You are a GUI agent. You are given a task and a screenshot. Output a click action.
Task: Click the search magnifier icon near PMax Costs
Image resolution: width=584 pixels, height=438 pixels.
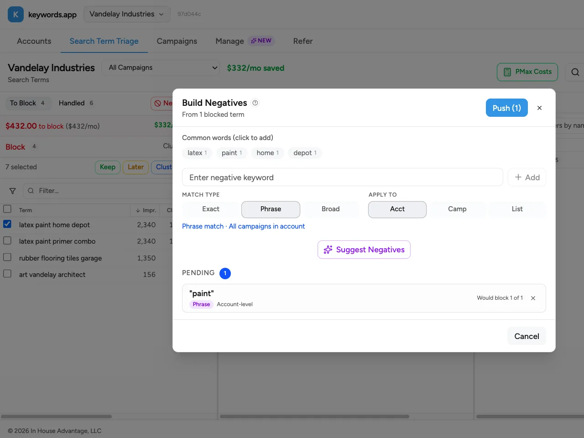click(x=575, y=72)
